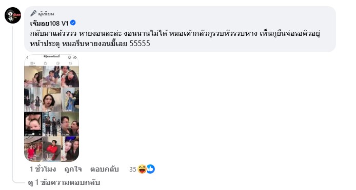Click the author pen icon
Image resolution: width=356 pixels, height=190 pixels.
click(x=33, y=13)
